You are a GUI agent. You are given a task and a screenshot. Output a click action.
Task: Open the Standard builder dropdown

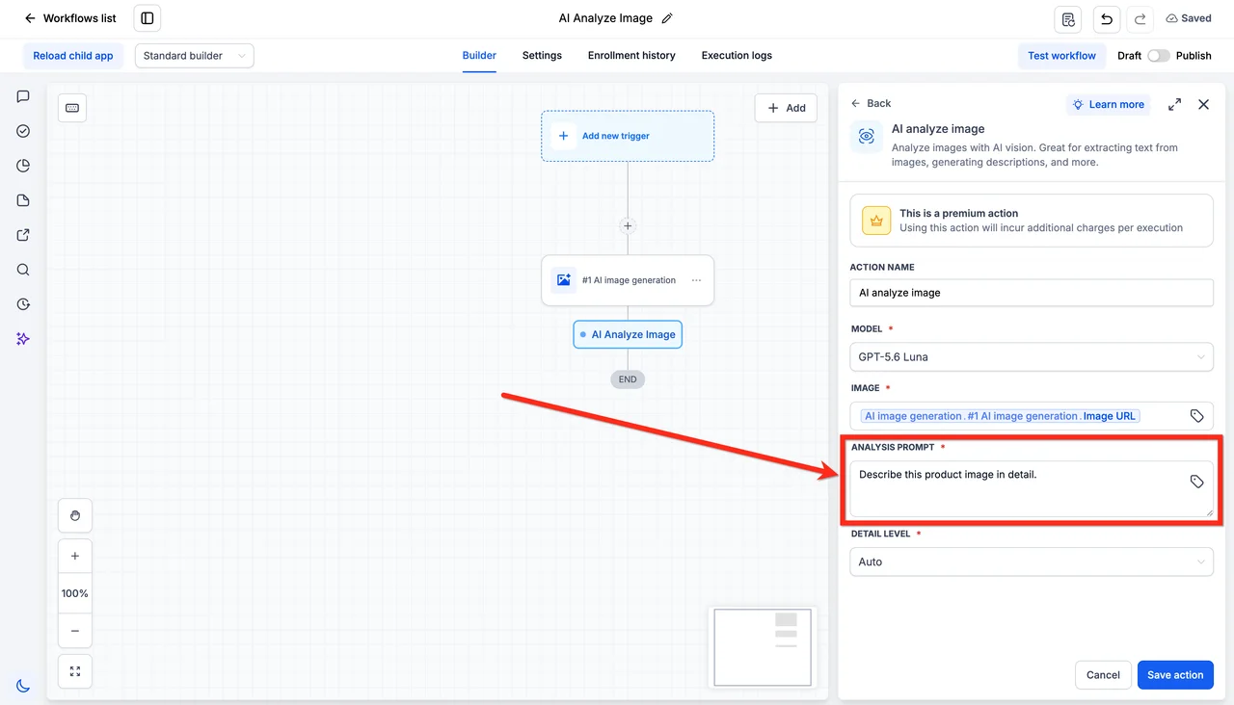point(195,56)
